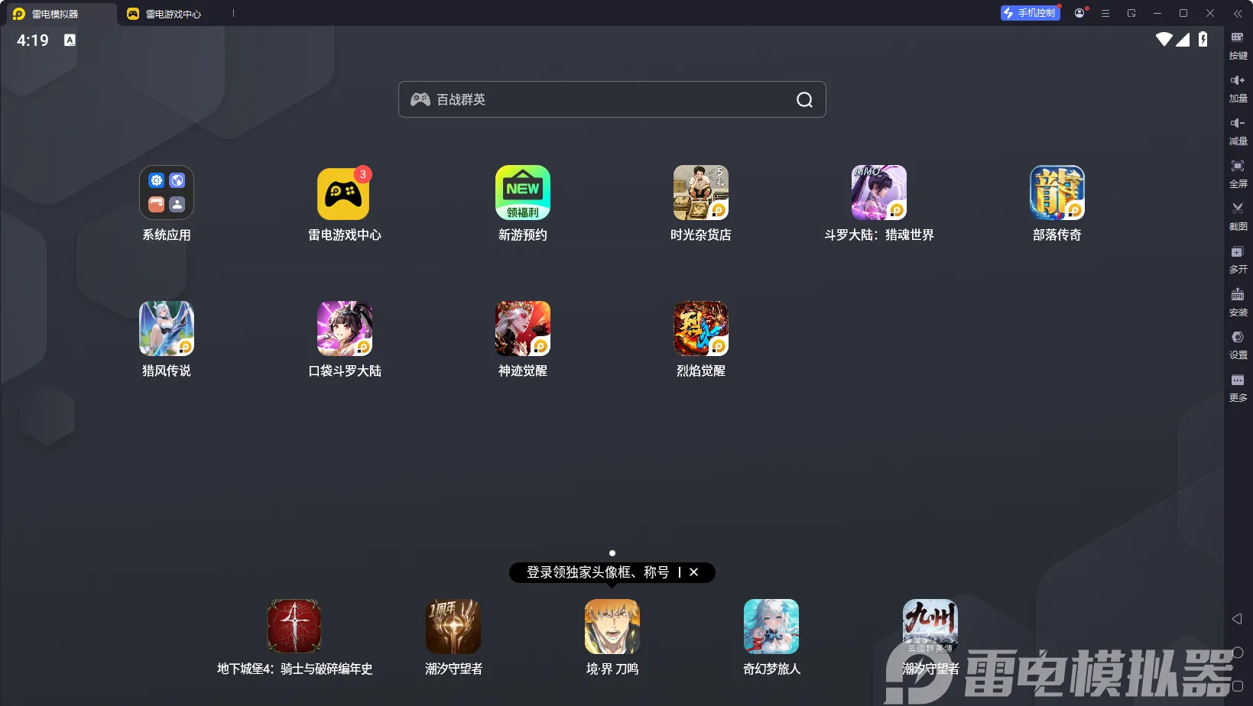Viewport: 1253px width, 706px height.
Task: Click the pop-out window icon in the title bar
Action: [1131, 13]
